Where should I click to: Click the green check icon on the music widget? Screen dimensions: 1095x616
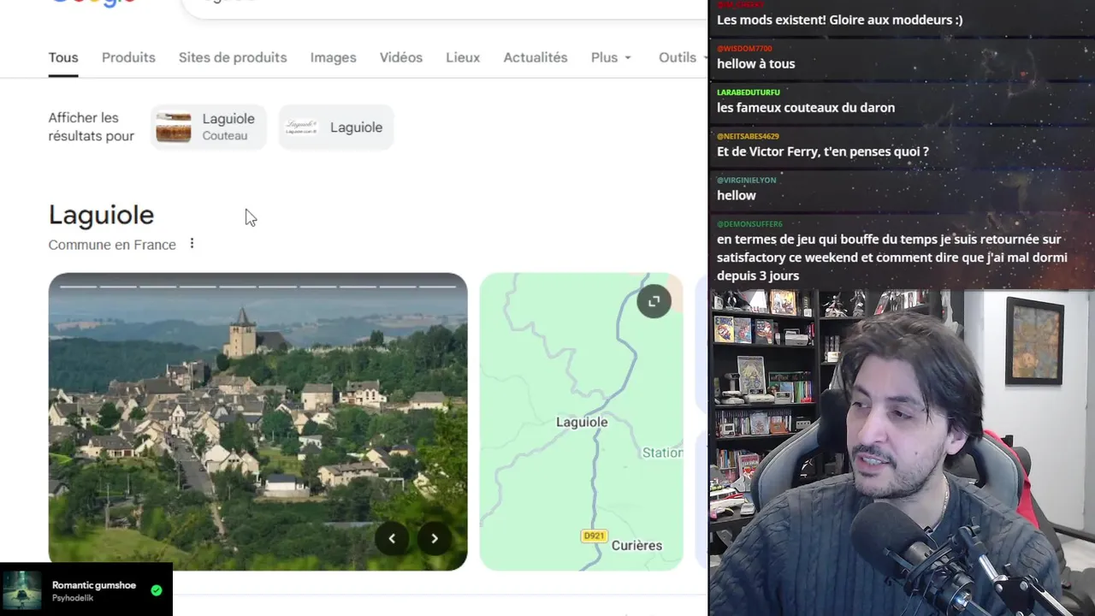coord(157,589)
